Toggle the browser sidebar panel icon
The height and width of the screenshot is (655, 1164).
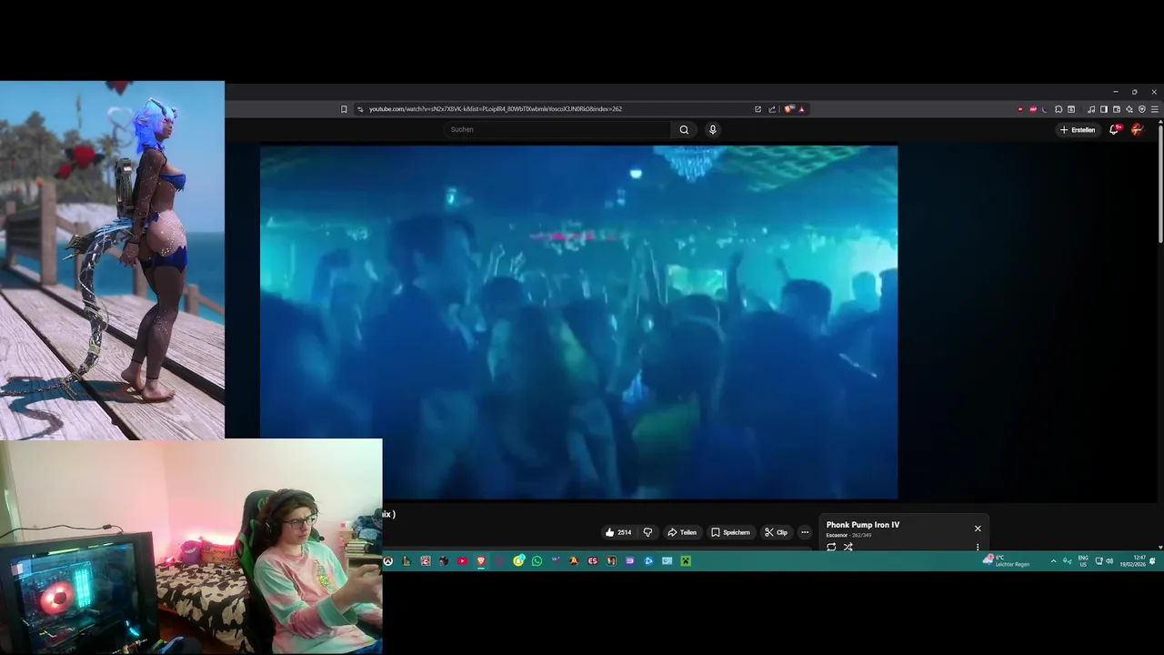coord(1104,109)
